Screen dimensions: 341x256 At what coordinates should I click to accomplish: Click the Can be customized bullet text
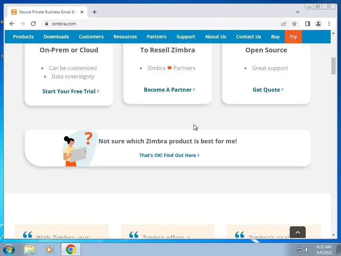[x=73, y=68]
